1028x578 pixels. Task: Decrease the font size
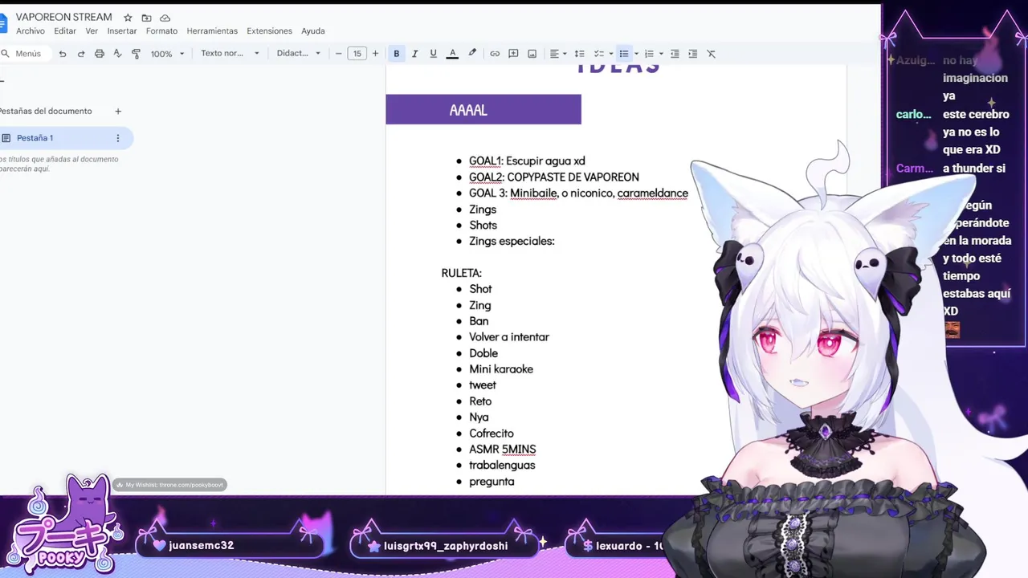[338, 54]
